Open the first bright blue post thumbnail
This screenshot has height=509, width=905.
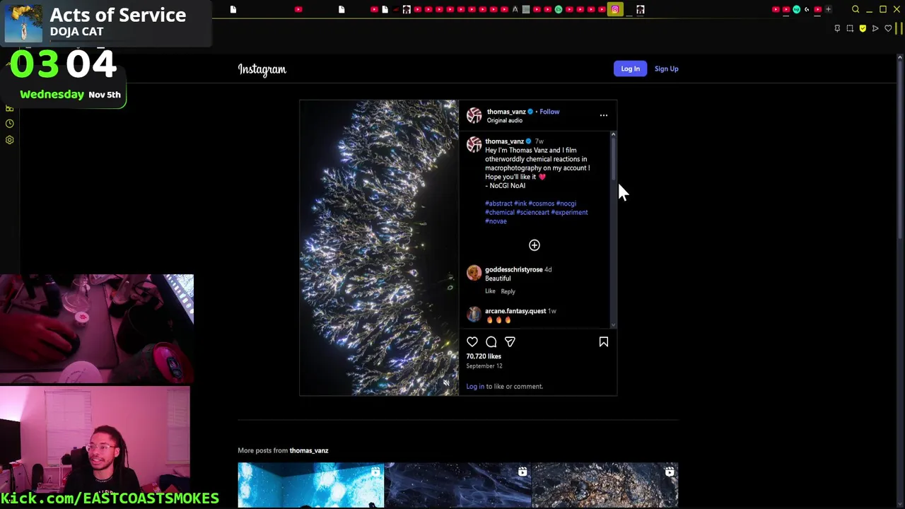[x=311, y=486]
